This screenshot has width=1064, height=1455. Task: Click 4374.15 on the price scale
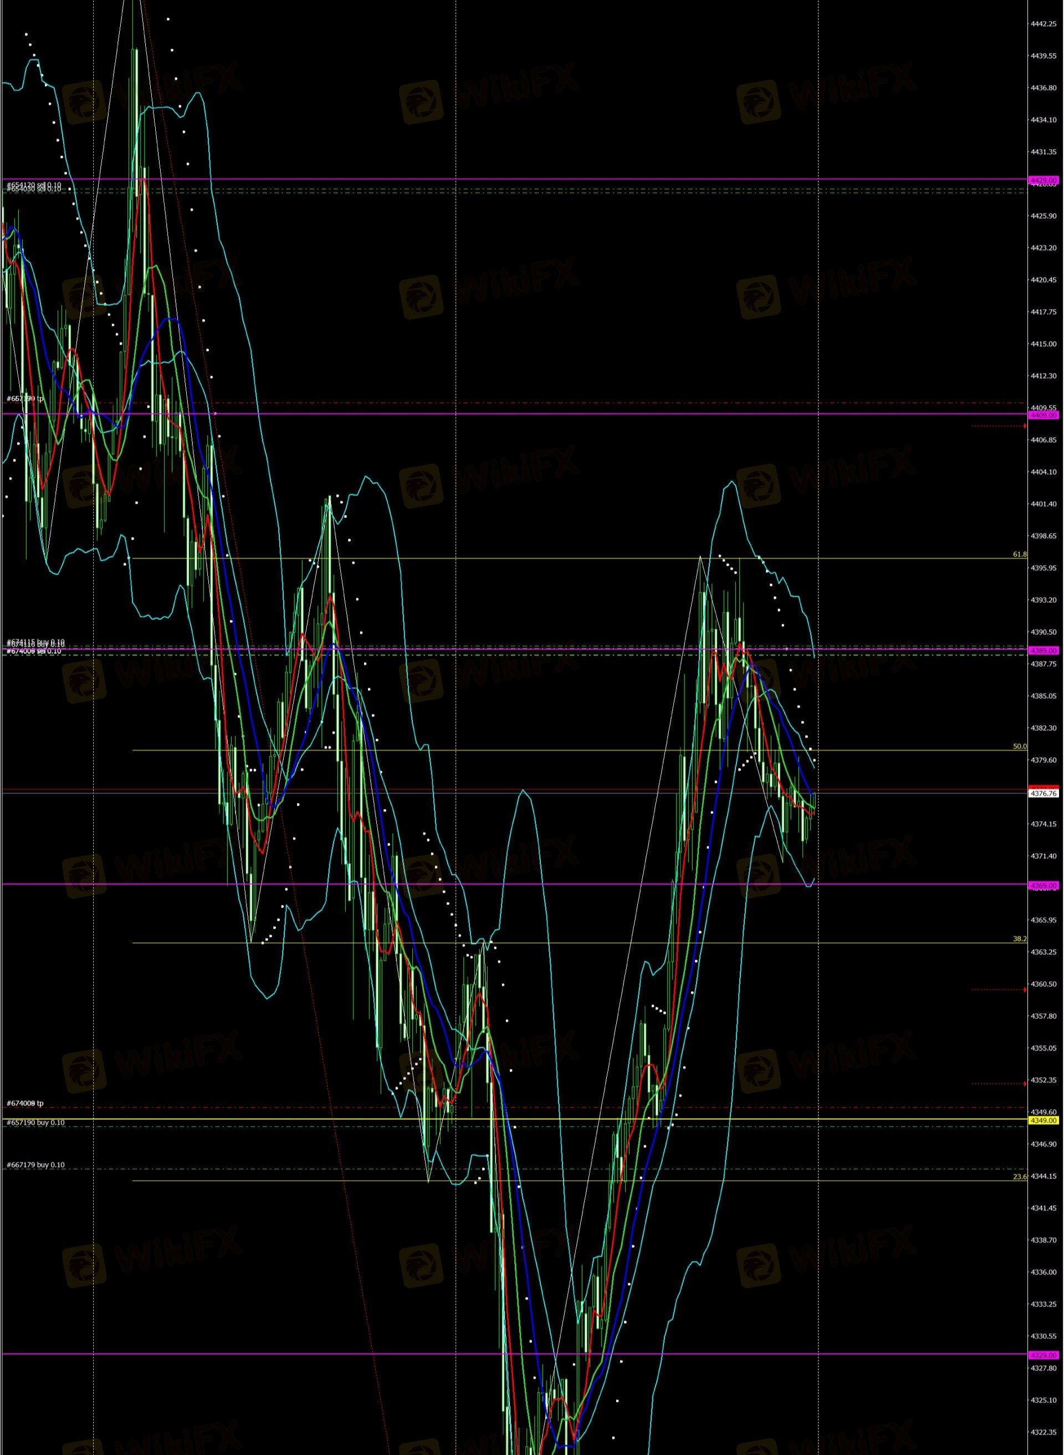point(1043,824)
